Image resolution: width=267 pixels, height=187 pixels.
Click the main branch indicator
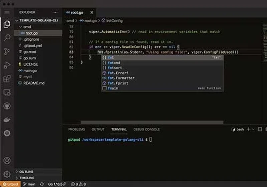pyautogui.click(x=29, y=184)
